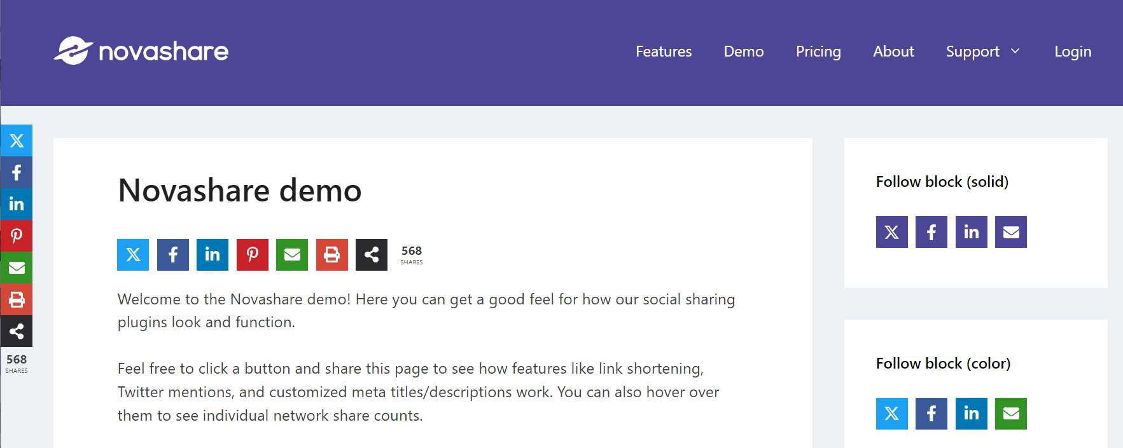
Task: Share on X from the inline bar under the title
Action: click(133, 255)
